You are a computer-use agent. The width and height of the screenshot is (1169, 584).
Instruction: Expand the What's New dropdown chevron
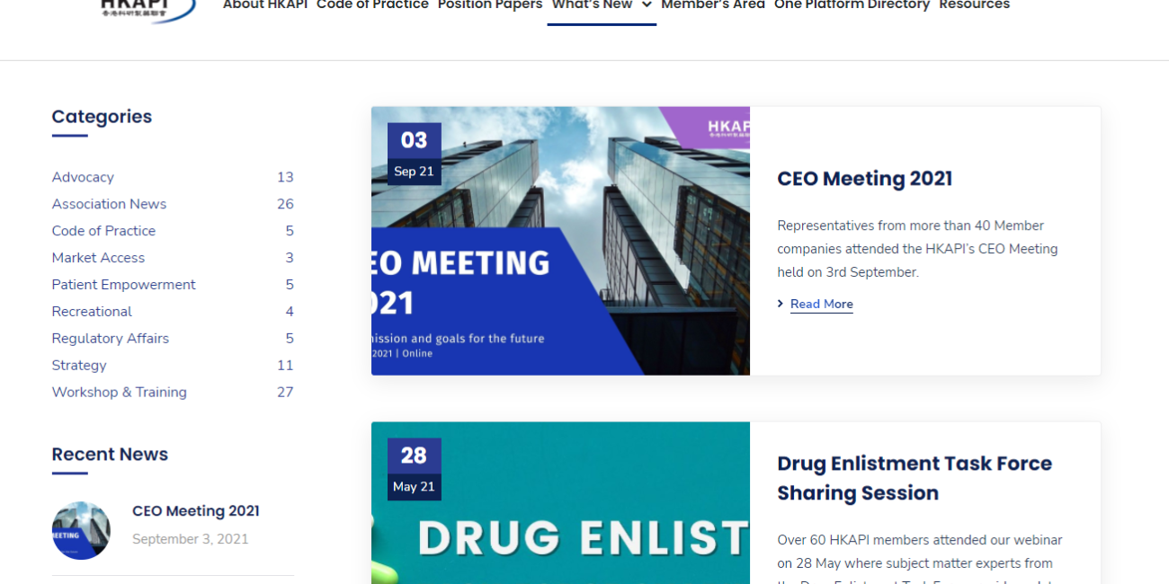coord(647,5)
